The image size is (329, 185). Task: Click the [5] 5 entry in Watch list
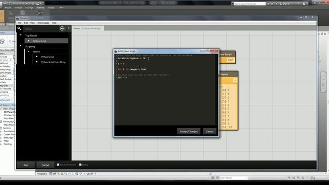(225, 108)
